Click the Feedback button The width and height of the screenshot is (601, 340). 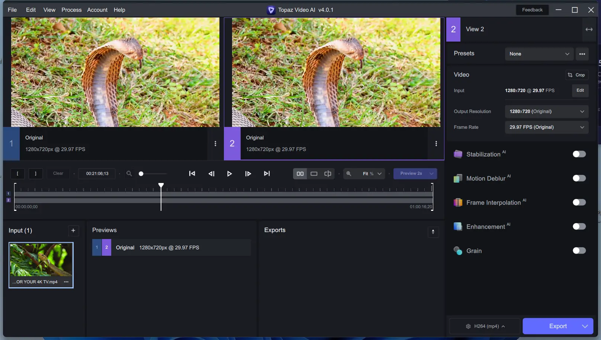(x=532, y=10)
